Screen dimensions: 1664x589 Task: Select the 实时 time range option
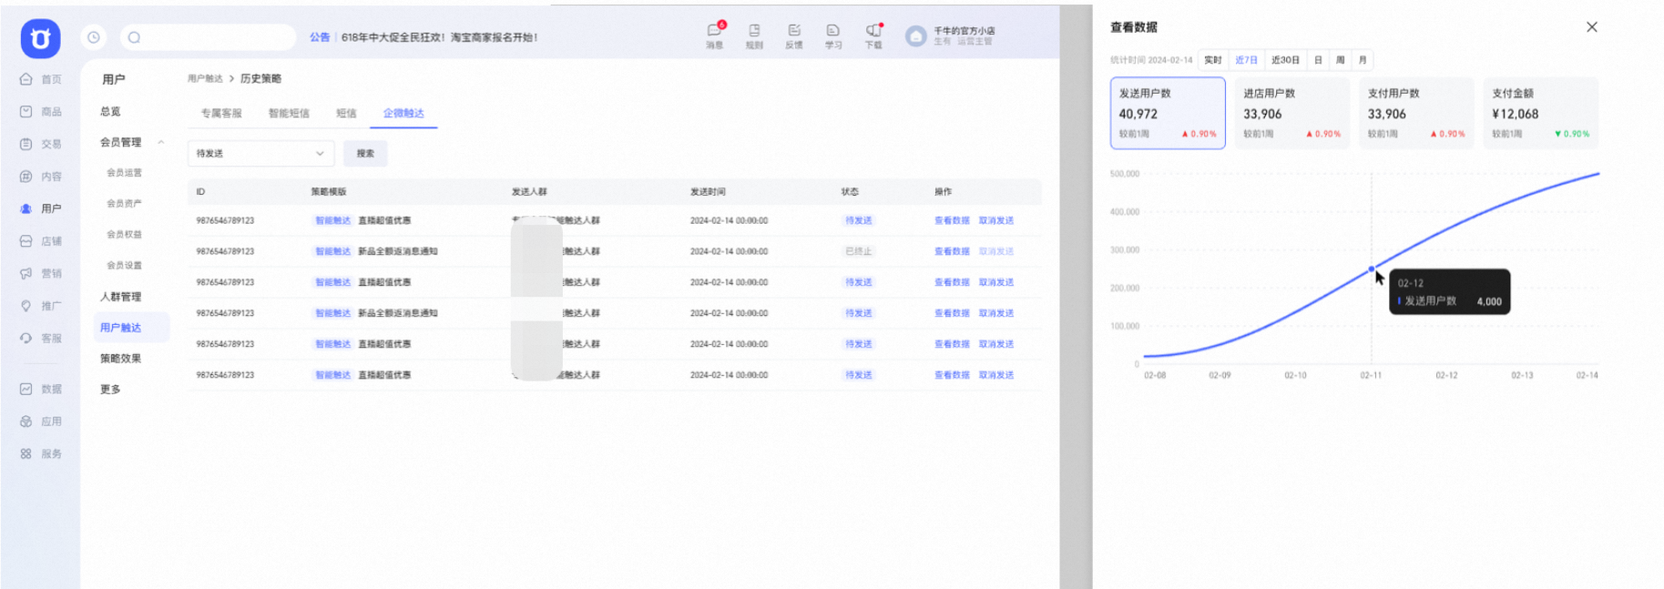[x=1213, y=60]
